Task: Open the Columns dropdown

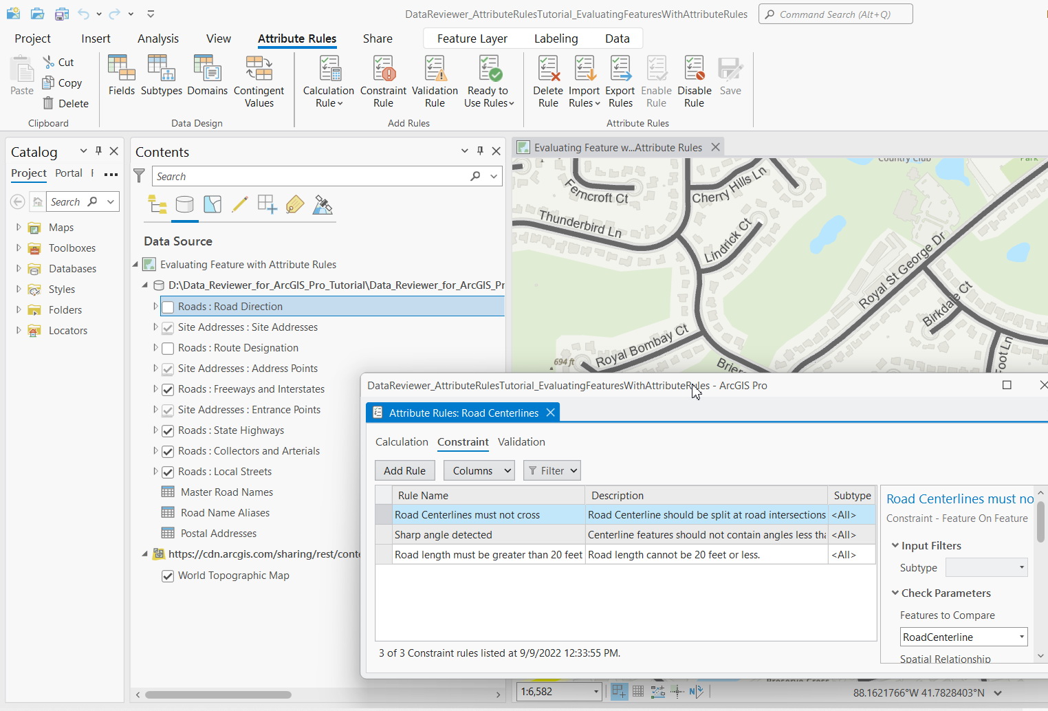Action: click(479, 471)
